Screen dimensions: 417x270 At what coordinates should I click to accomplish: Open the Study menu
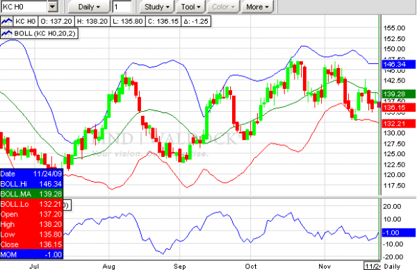pyautogui.click(x=157, y=7)
